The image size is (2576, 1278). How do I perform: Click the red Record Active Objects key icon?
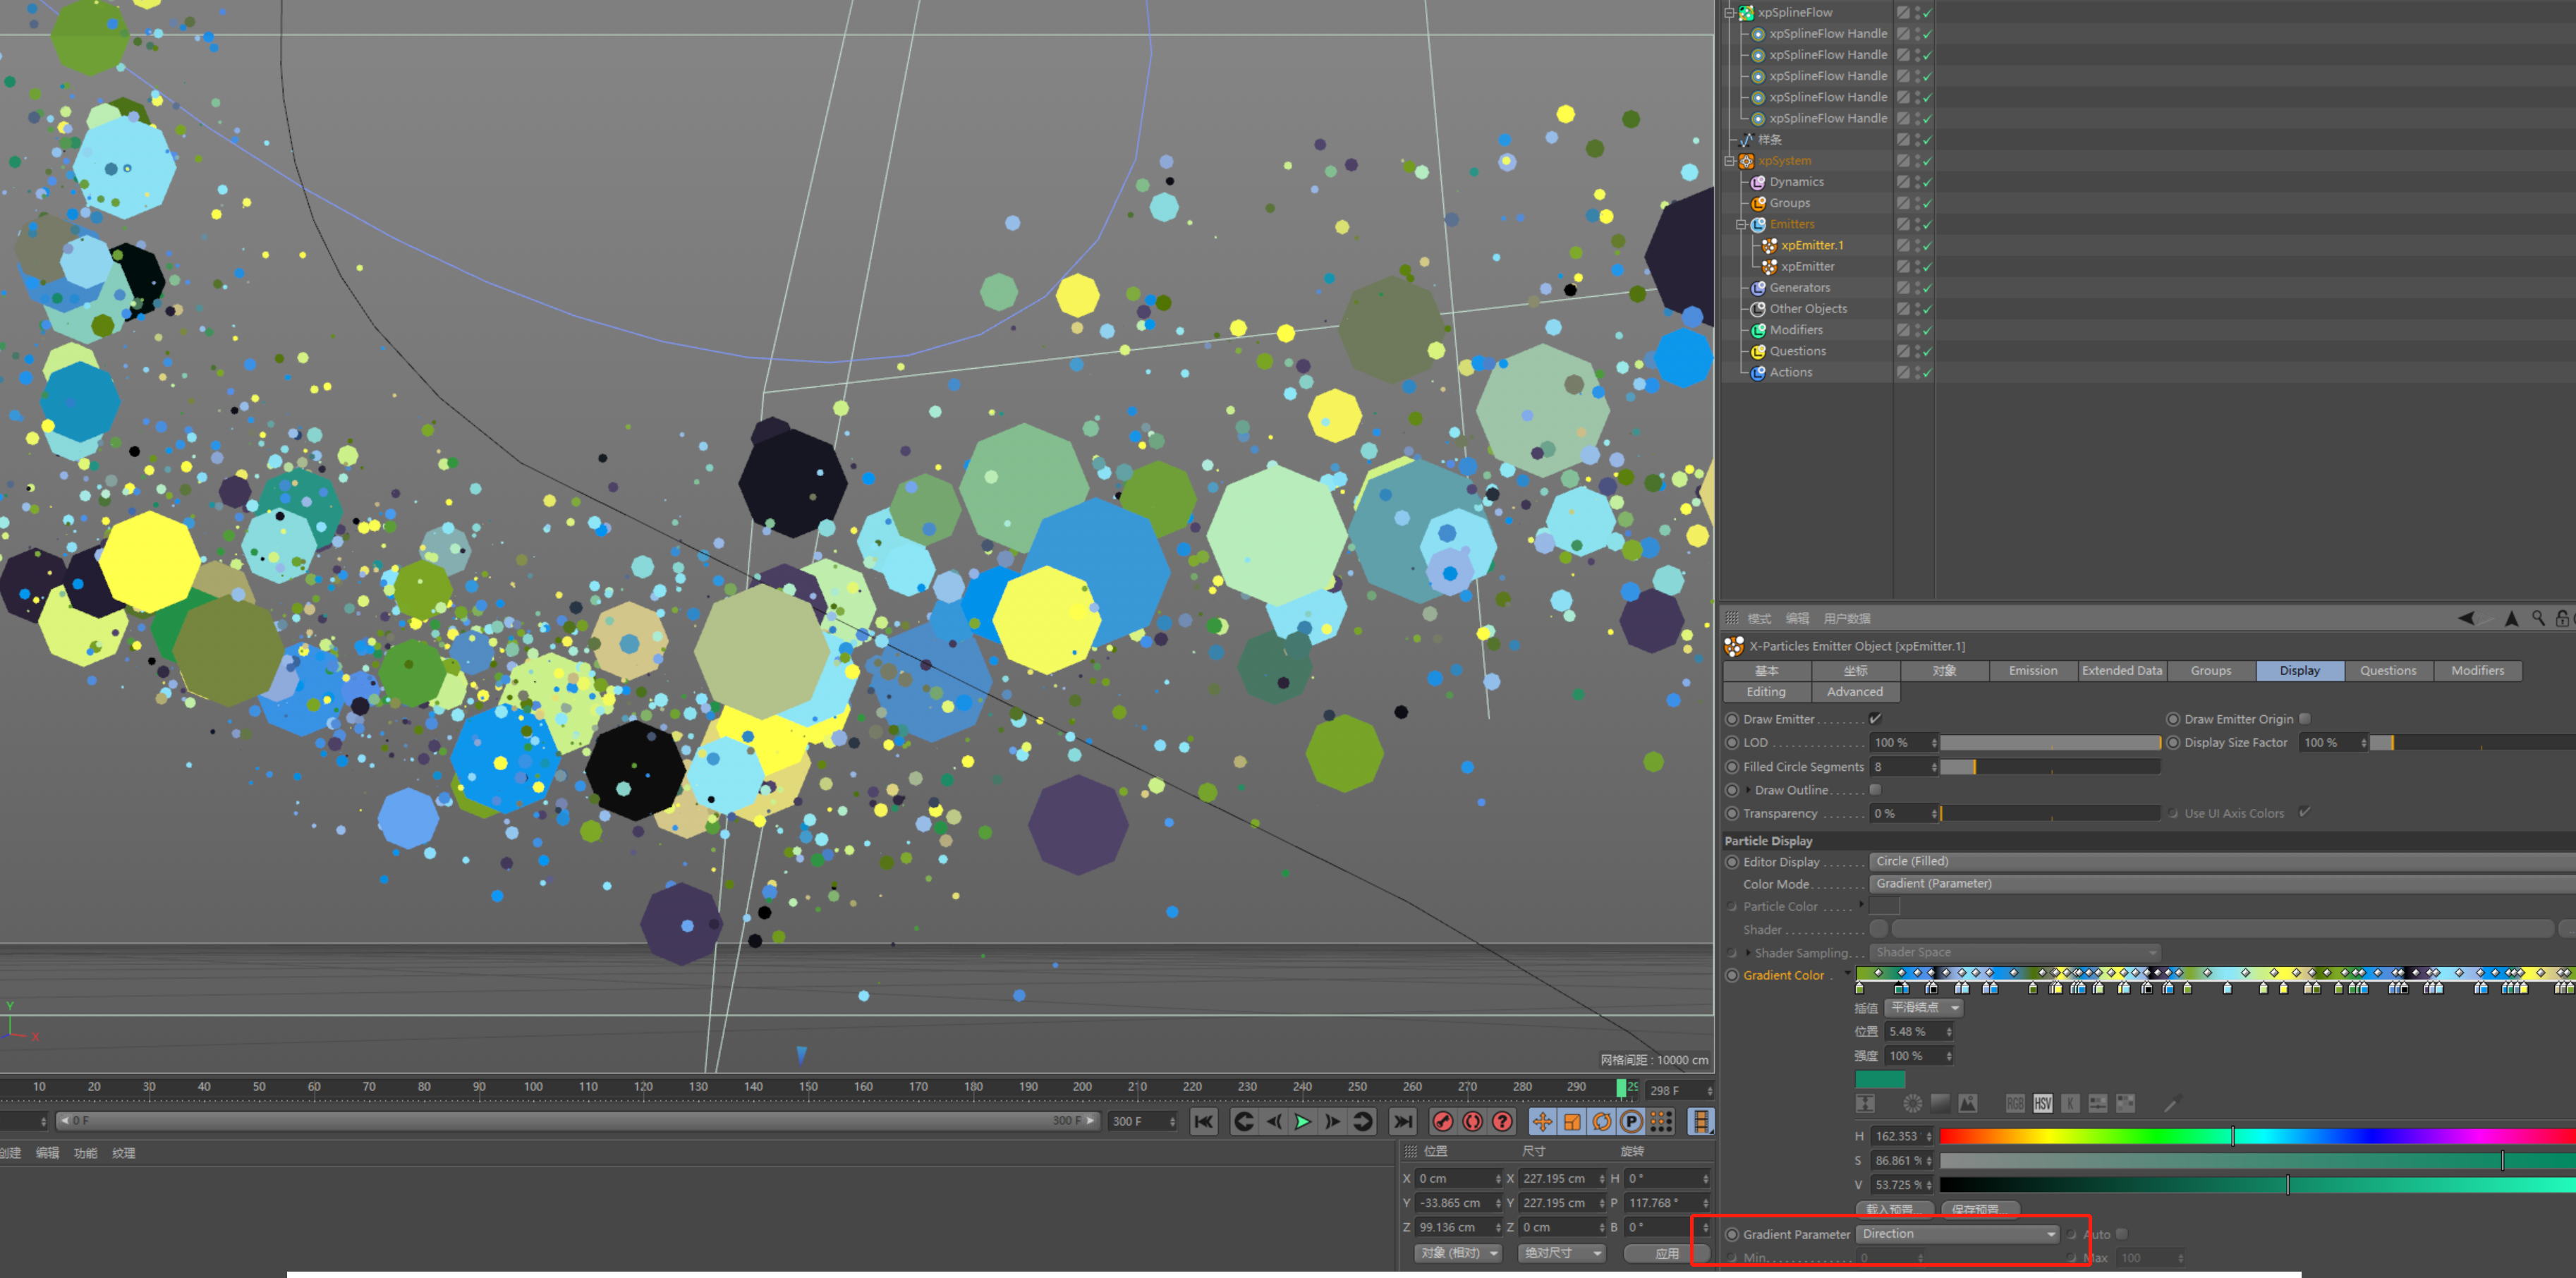click(1443, 1121)
